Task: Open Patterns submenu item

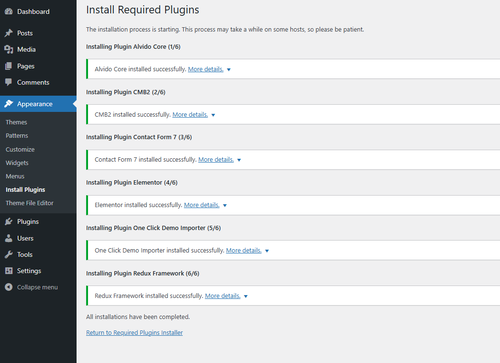Action: click(17, 135)
